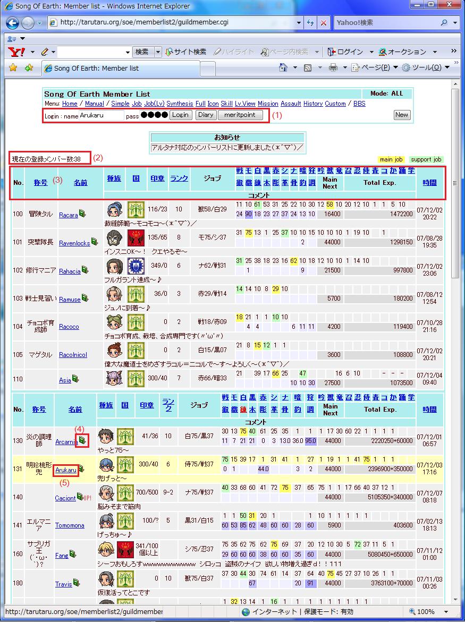
Task: Click the magnifier in the Yahoo search box
Action: pos(444,23)
